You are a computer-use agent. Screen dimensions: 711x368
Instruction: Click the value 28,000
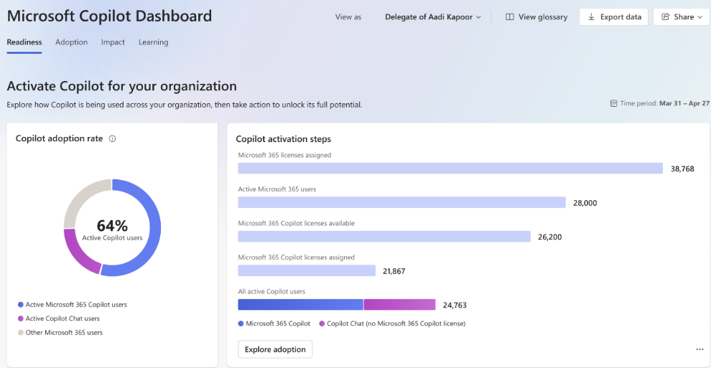tap(585, 203)
